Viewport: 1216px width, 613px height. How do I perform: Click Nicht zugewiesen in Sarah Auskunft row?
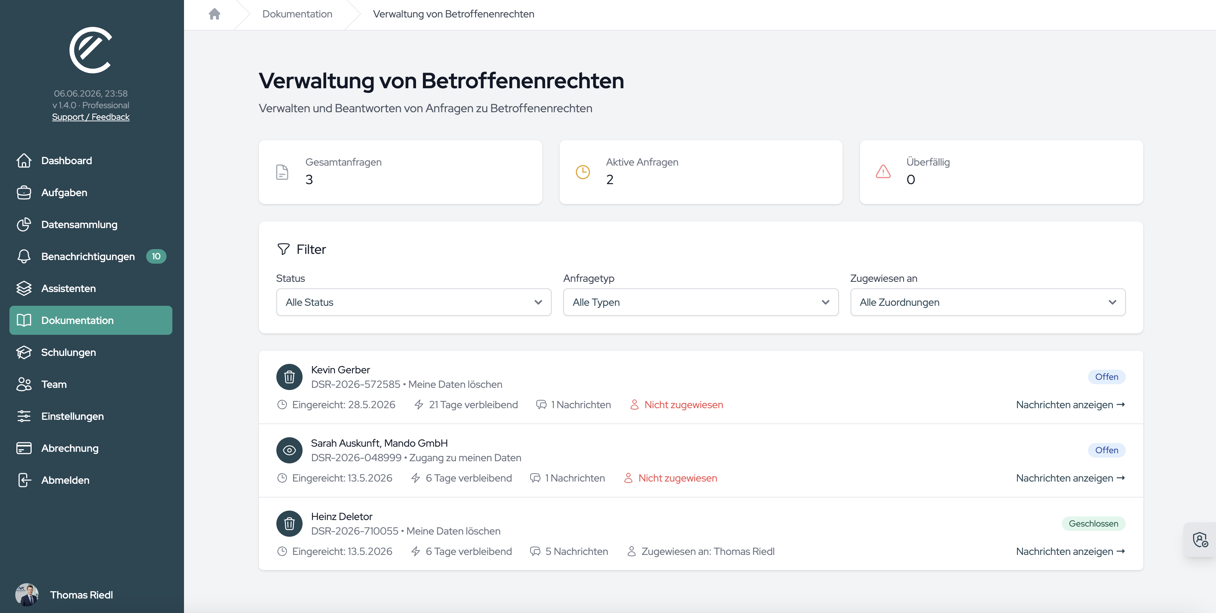point(677,478)
